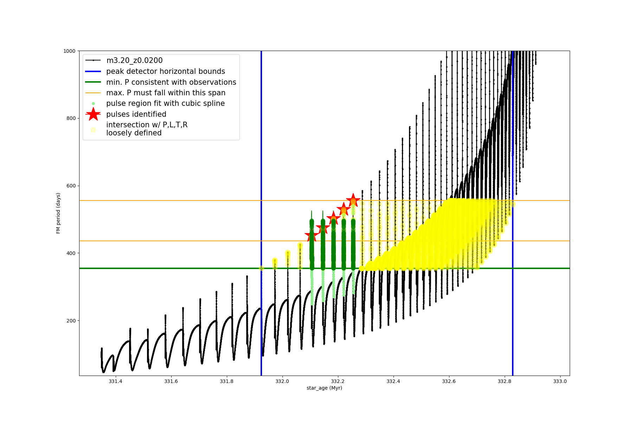Viewport: 633px width, 422px height.
Task: Click the 'FM period (days)' y-axis label
Action: 58,213
